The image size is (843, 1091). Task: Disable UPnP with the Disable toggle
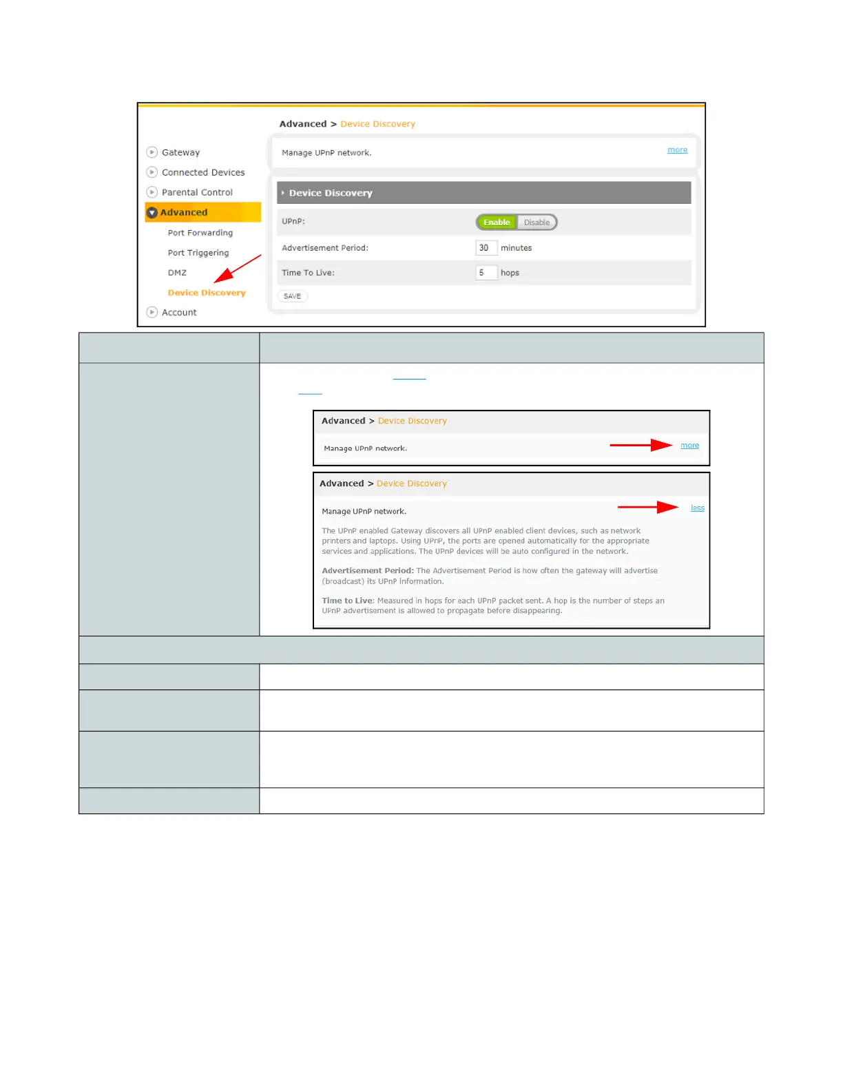(x=537, y=222)
